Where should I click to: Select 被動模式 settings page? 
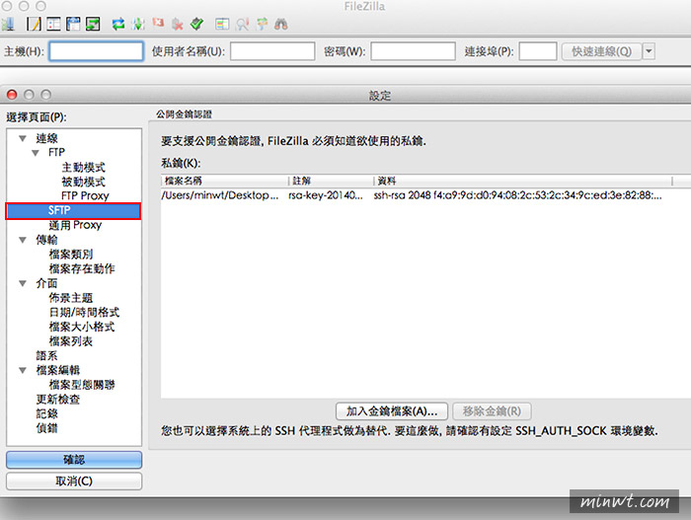(x=83, y=182)
